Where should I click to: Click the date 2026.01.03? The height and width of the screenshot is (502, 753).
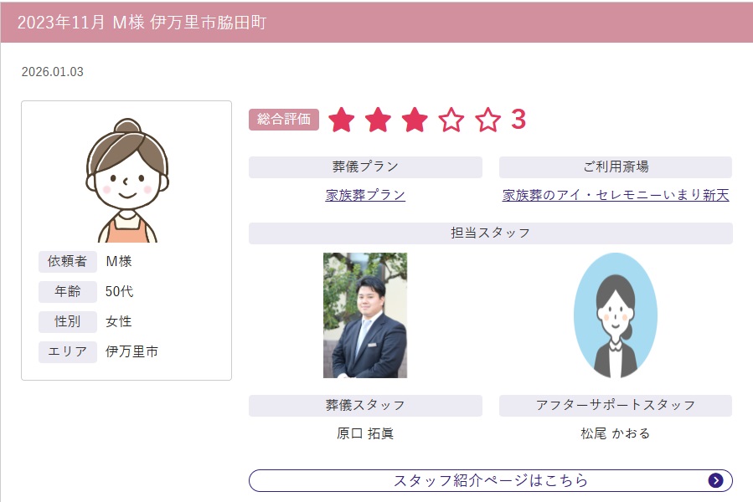point(52,72)
